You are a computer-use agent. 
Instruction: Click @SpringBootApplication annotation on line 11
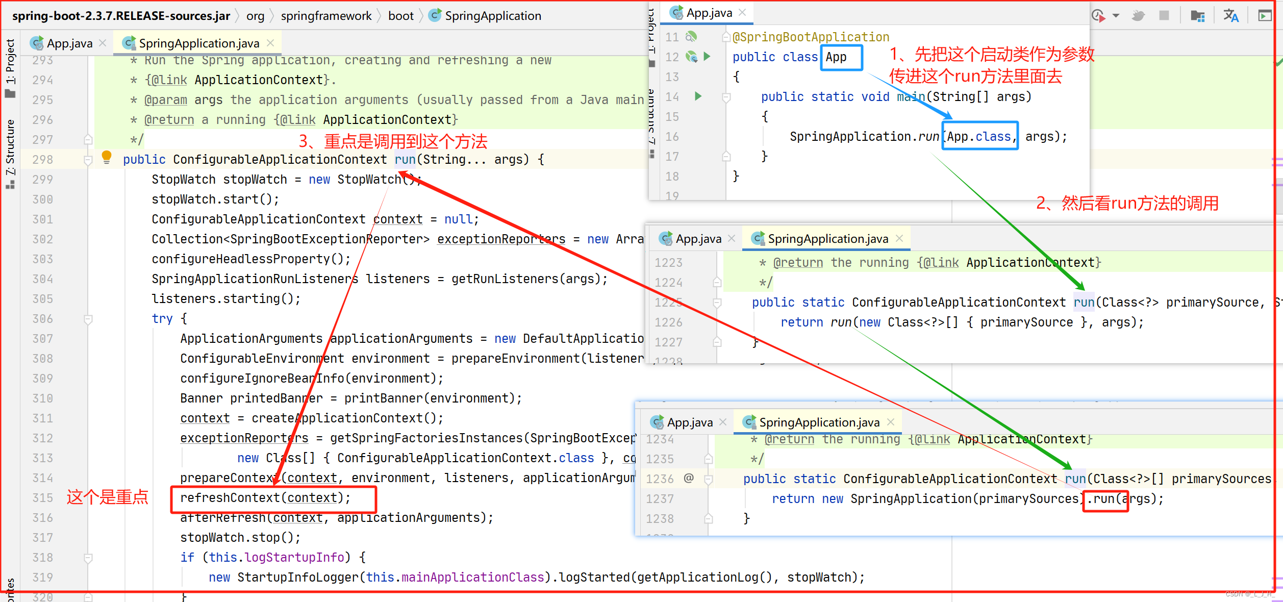tap(811, 37)
